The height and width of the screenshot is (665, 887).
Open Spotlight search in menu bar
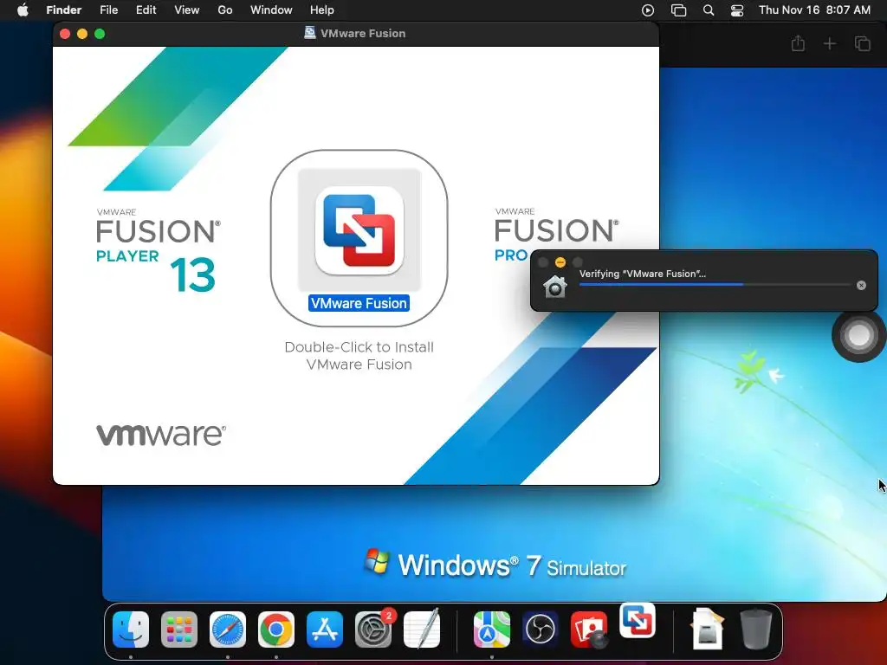[709, 10]
